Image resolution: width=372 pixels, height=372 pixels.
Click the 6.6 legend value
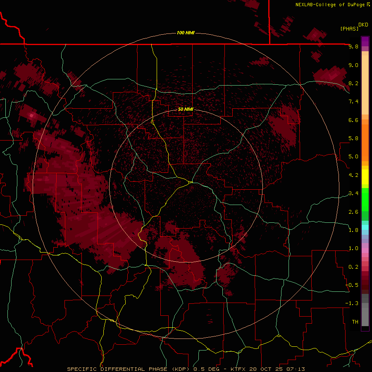click(x=353, y=120)
